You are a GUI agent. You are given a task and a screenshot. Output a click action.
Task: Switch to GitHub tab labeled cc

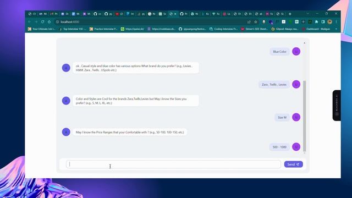click(x=97, y=14)
